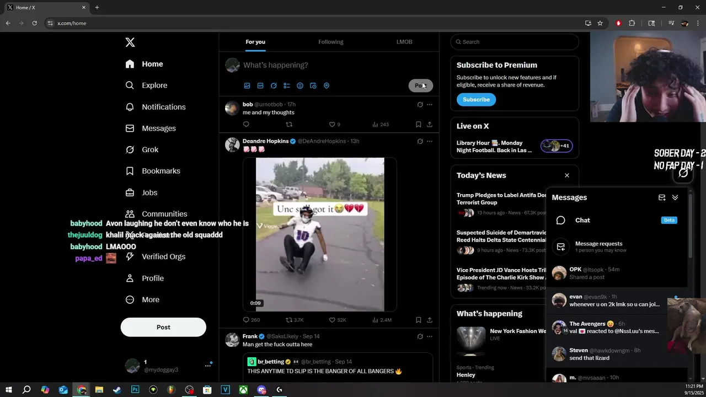Open Message requests
This screenshot has height=397, width=706.
(x=617, y=246)
